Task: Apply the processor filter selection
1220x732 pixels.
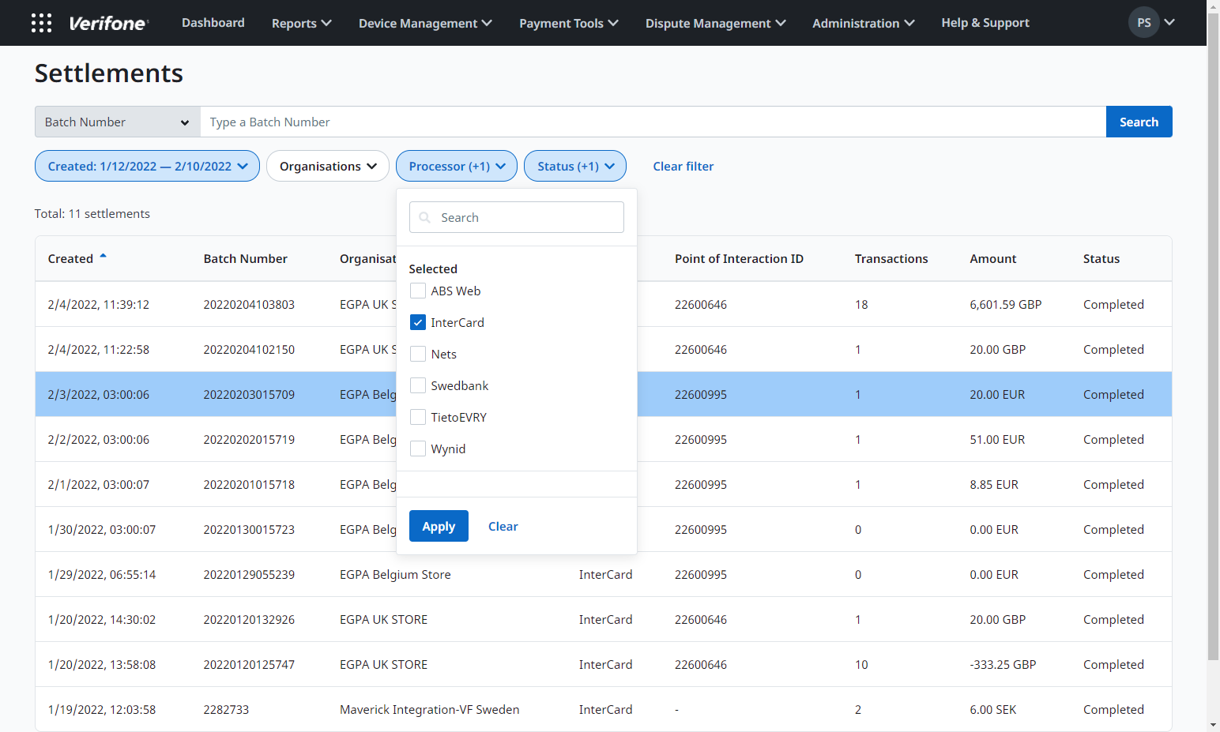Action: (x=439, y=526)
